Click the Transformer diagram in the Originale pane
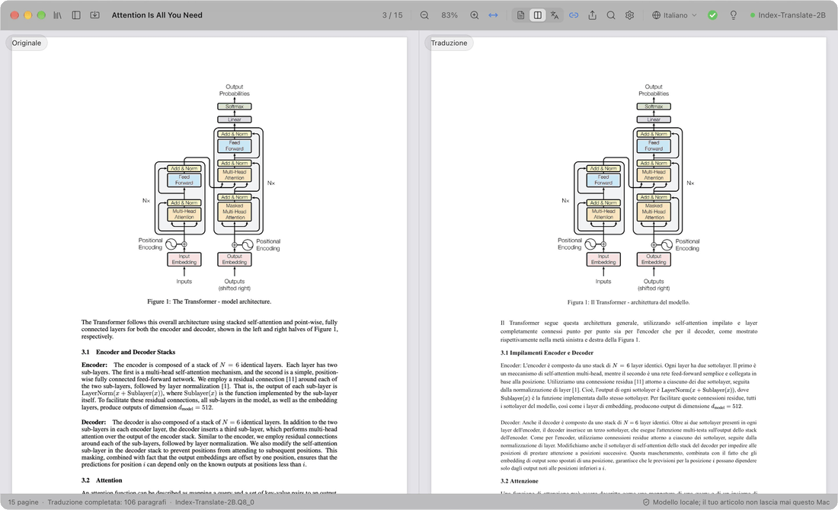Image resolution: width=838 pixels, height=510 pixels. pos(209,187)
